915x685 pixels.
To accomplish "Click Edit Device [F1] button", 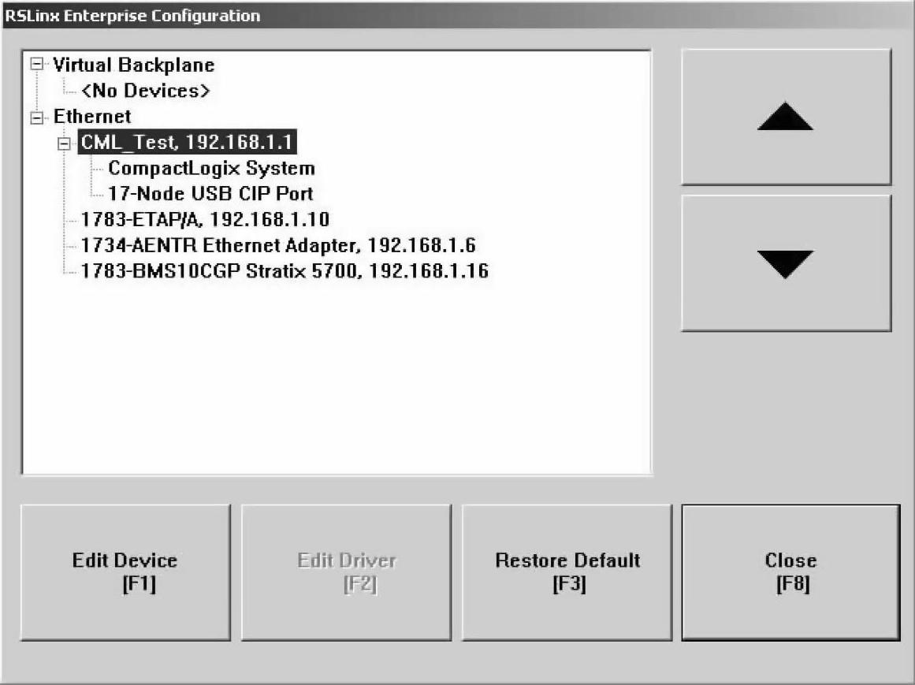I will tap(125, 572).
